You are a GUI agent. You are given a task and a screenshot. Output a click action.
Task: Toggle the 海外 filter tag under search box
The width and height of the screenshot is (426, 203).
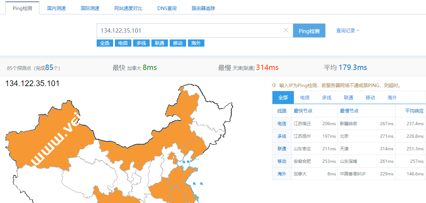(x=196, y=43)
